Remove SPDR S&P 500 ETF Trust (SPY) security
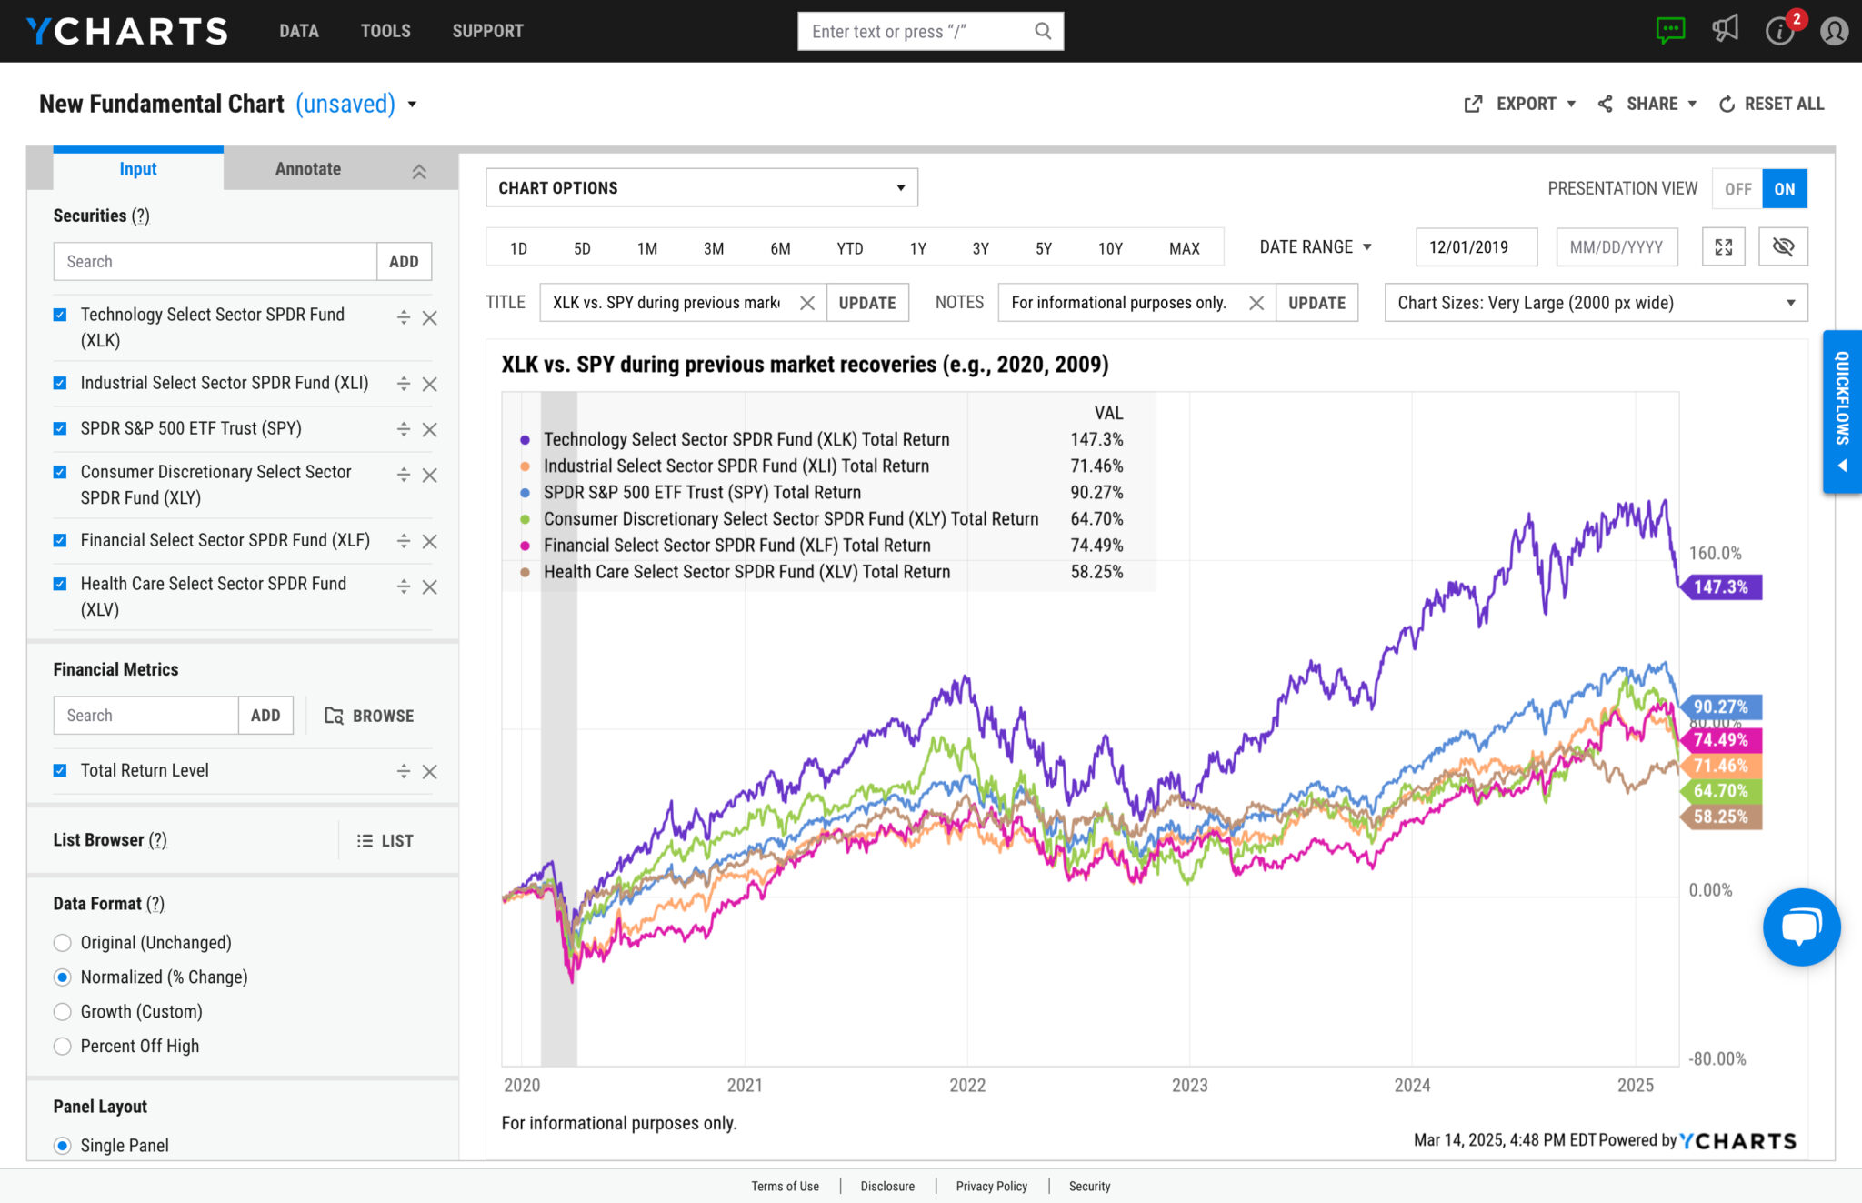 (429, 428)
